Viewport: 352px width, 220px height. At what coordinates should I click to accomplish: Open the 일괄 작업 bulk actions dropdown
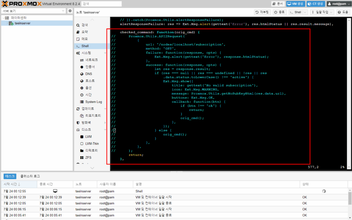click(x=322, y=12)
